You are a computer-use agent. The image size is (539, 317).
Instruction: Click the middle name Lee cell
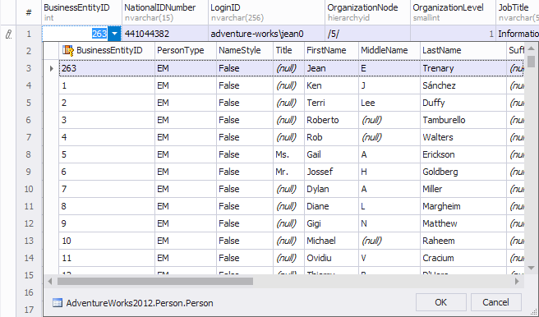(x=389, y=103)
